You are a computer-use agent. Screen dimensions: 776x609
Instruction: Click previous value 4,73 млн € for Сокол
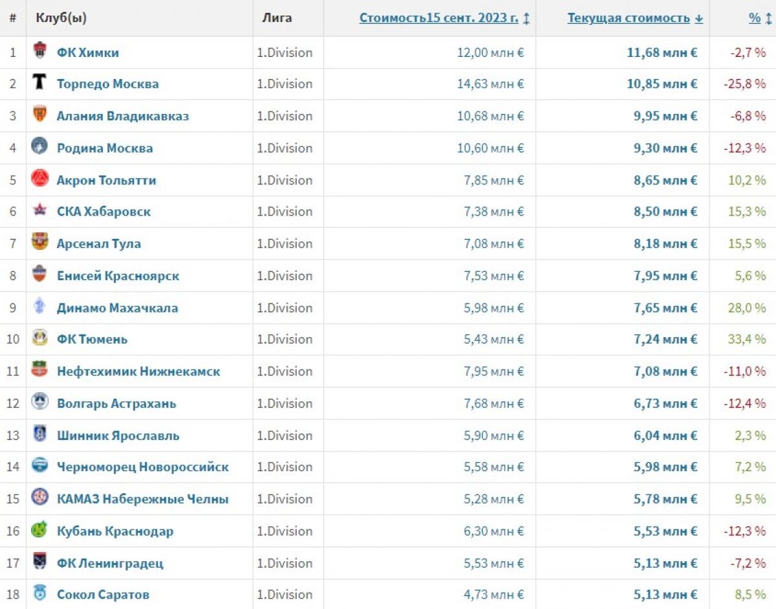(494, 594)
